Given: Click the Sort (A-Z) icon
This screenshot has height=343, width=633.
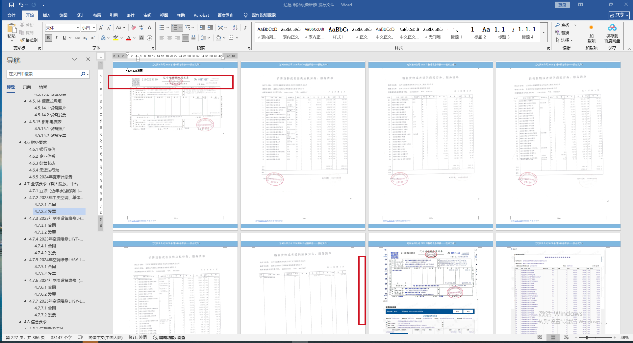Looking at the screenshot, I should pyautogui.click(x=235, y=28).
